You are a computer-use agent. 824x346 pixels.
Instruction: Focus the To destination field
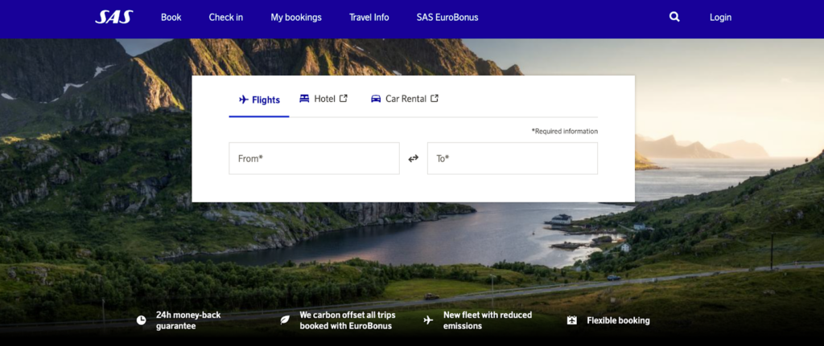pyautogui.click(x=512, y=159)
